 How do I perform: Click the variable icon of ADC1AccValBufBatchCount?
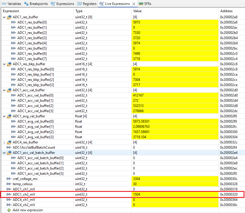pos(9,148)
